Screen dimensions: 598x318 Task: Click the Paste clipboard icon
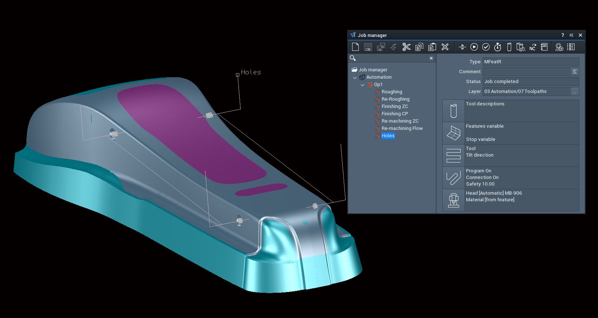click(x=432, y=47)
